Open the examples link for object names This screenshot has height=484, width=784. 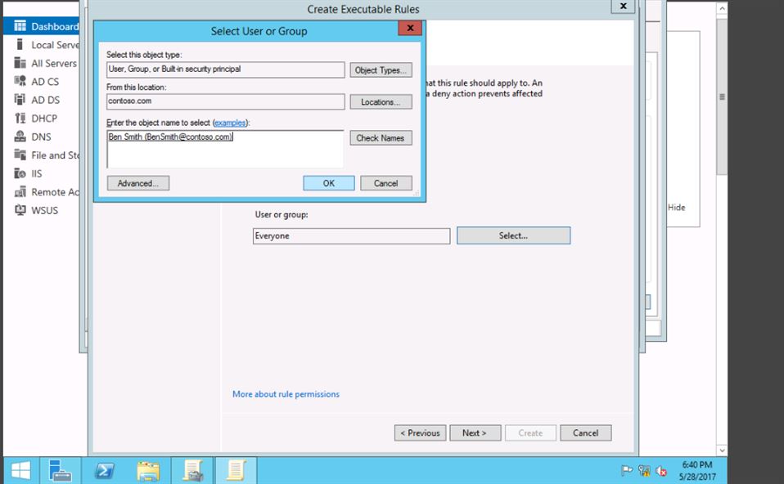pyautogui.click(x=230, y=123)
